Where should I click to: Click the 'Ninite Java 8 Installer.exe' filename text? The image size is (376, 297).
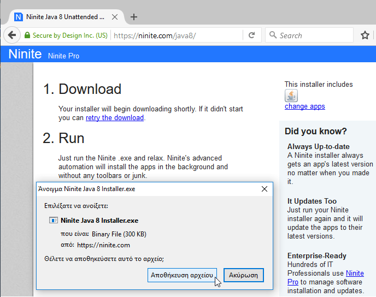click(x=99, y=221)
